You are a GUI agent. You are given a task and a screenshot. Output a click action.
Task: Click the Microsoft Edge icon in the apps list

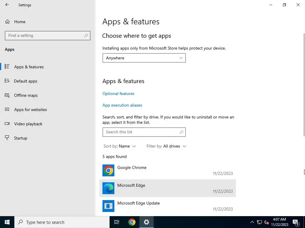[108, 188]
